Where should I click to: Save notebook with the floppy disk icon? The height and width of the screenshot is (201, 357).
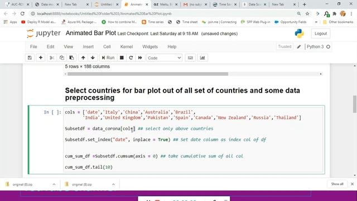pos(30,58)
